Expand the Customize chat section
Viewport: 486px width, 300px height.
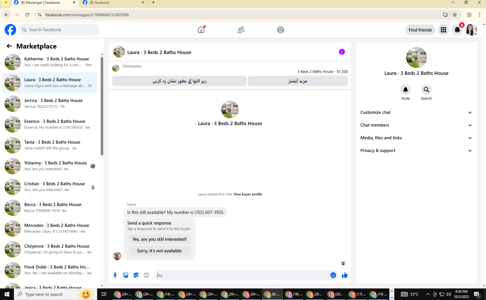(x=416, y=112)
